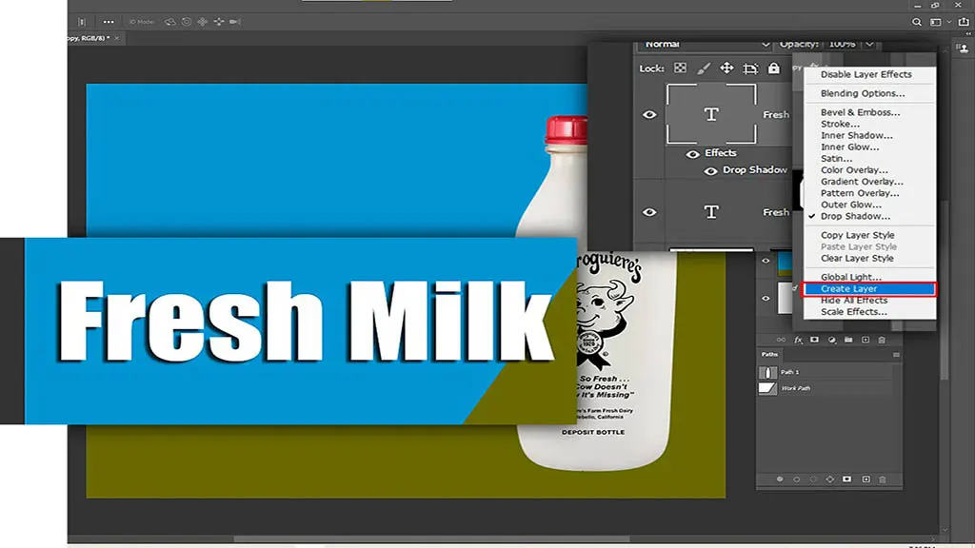The height and width of the screenshot is (548, 975).
Task: Click the horizontal scrollbar below the canvas
Action: 431,539
